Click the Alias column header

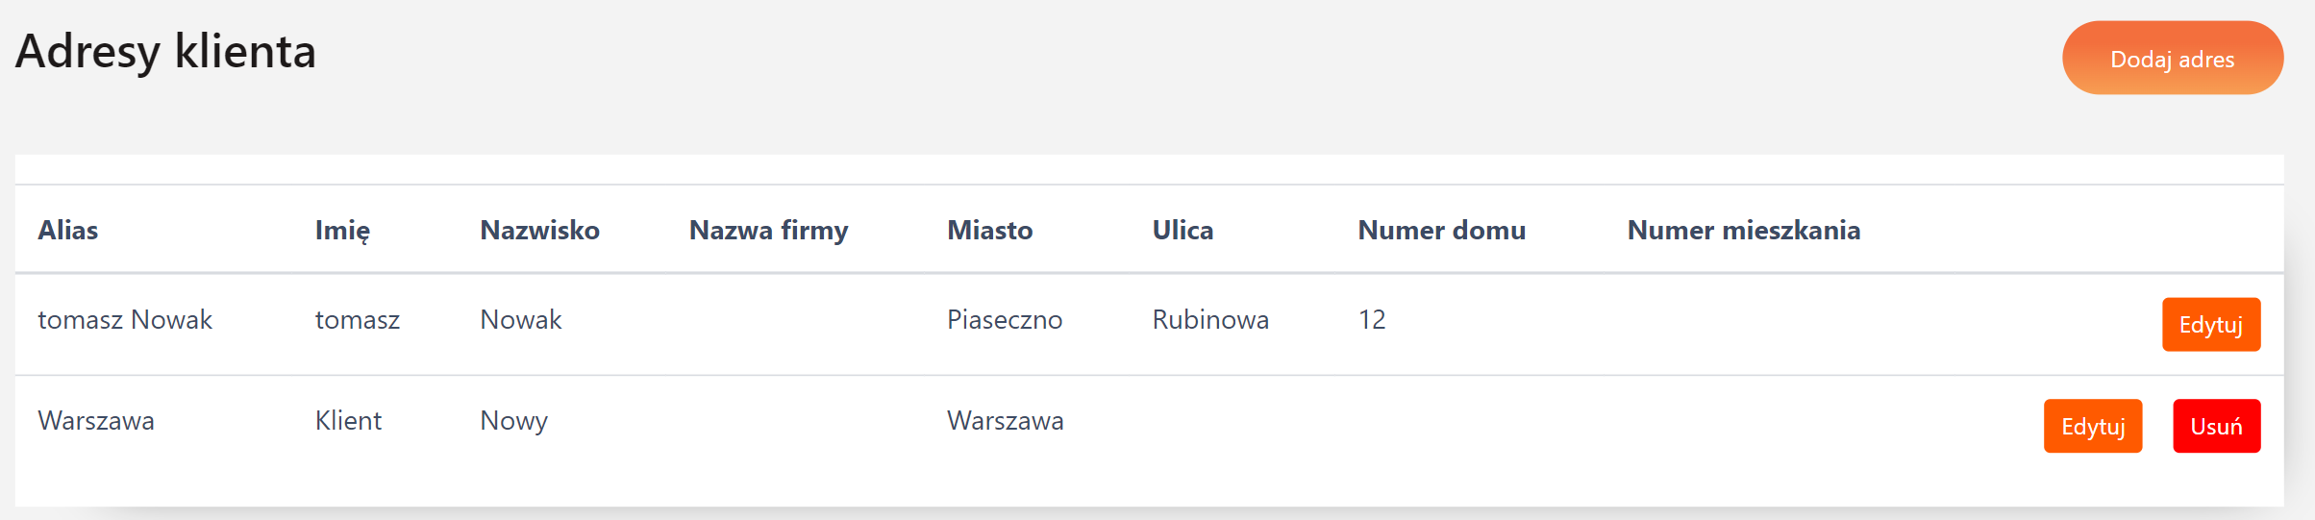click(x=68, y=231)
